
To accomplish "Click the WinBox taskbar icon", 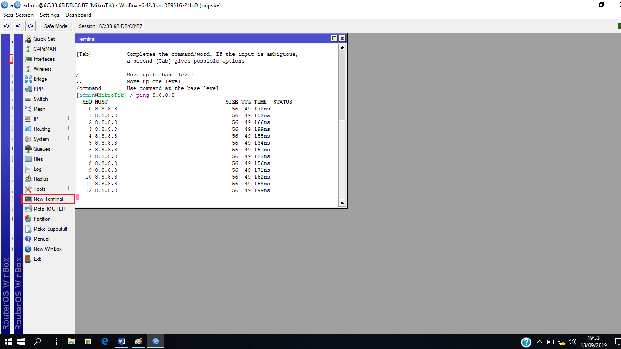I will tap(155, 342).
